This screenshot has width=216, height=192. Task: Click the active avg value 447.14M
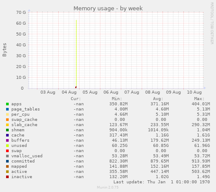(x=160, y=172)
